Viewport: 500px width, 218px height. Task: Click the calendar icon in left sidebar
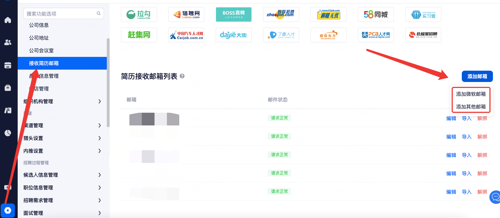coord(7,65)
